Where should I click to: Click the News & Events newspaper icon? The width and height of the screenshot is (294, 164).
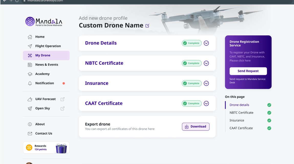30,65
